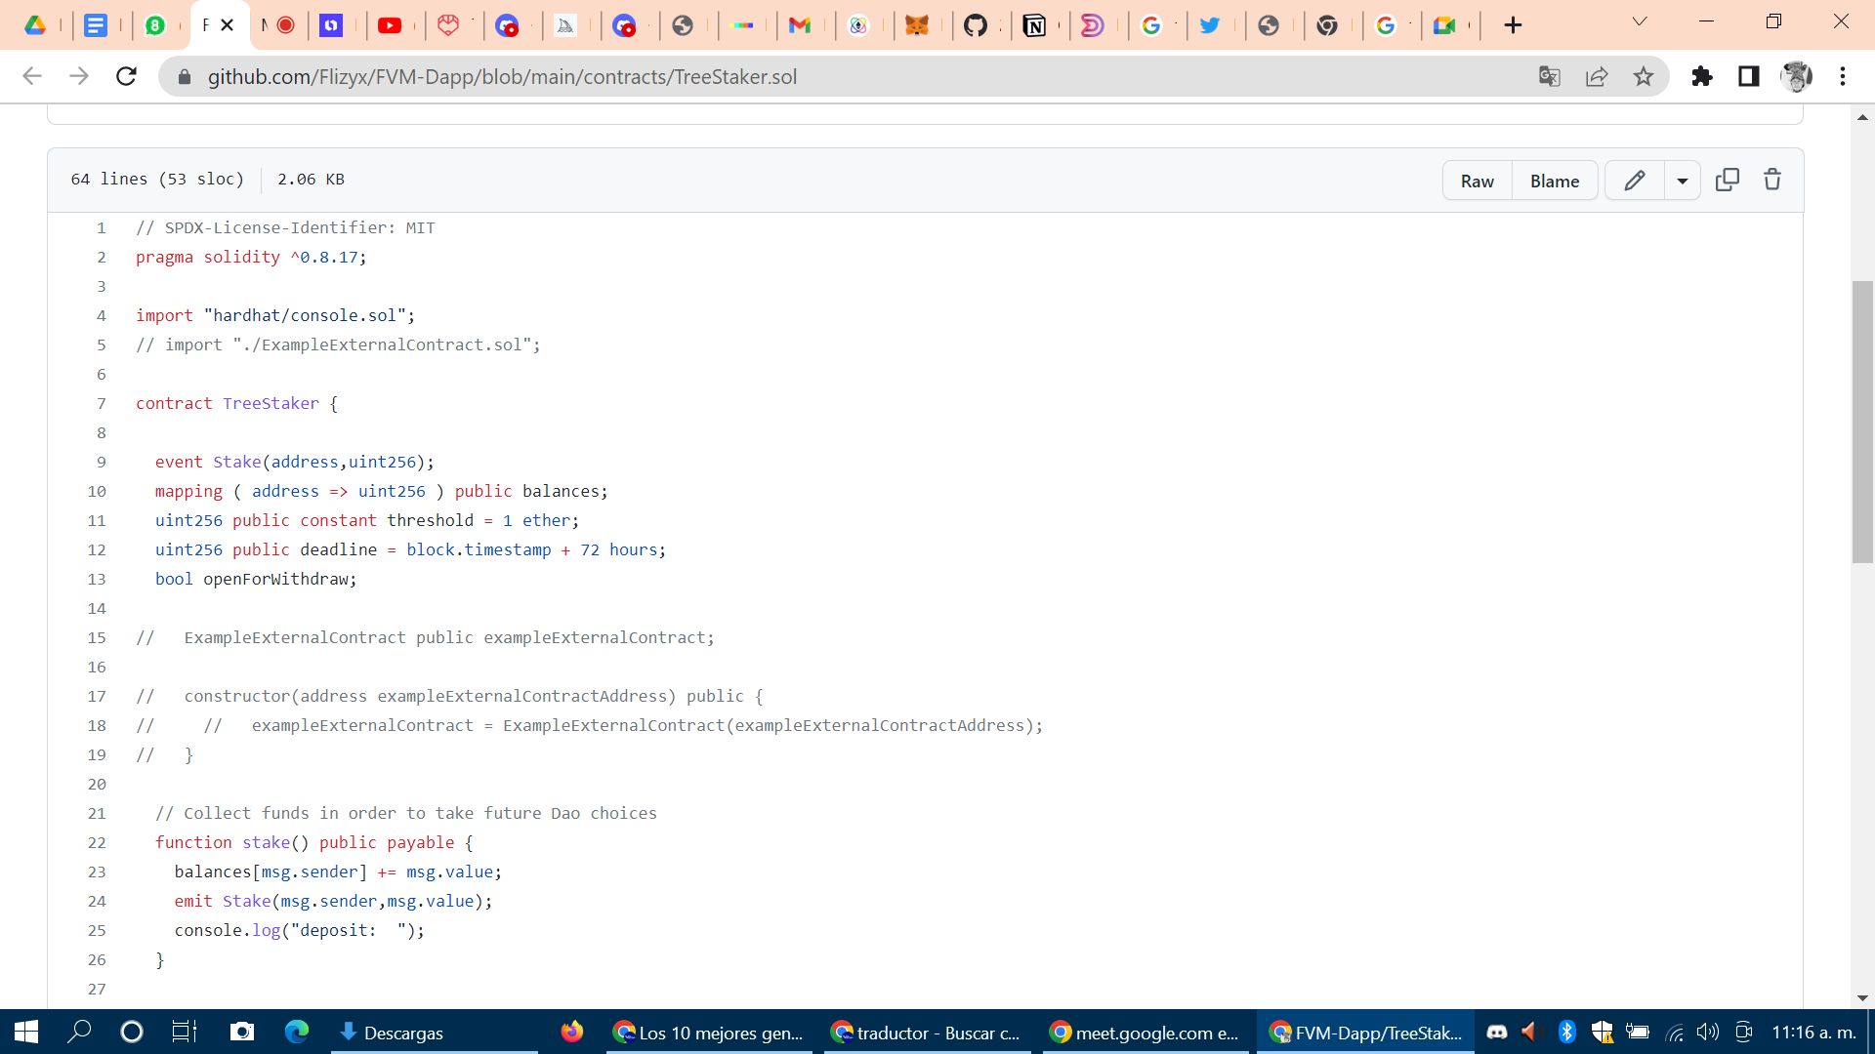
Task: Bookmark this page with the star
Action: (x=1644, y=76)
